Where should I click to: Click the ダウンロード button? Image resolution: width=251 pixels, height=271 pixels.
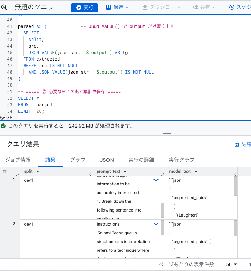click(x=161, y=7)
